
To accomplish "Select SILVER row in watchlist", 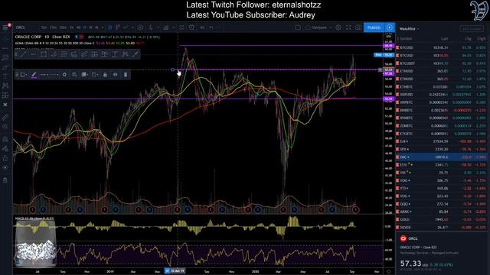I will pyautogui.click(x=442, y=228).
